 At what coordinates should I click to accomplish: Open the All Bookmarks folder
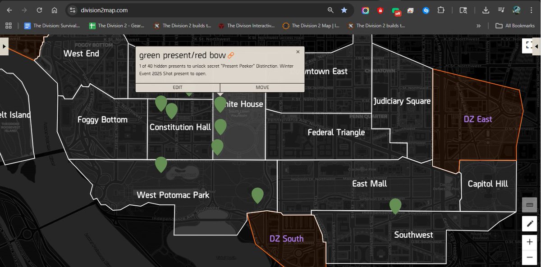coord(515,26)
